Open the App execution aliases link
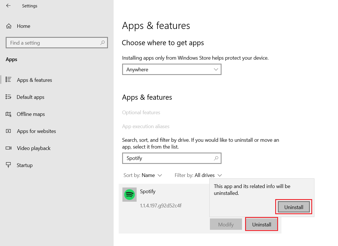Viewport: 338px width, 246px height. click(146, 126)
